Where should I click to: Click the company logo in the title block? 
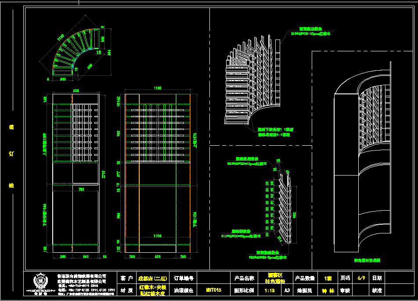tap(41, 281)
